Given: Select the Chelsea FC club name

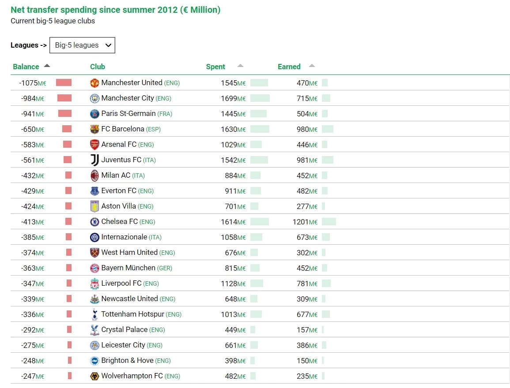Looking at the screenshot, I should click(120, 222).
